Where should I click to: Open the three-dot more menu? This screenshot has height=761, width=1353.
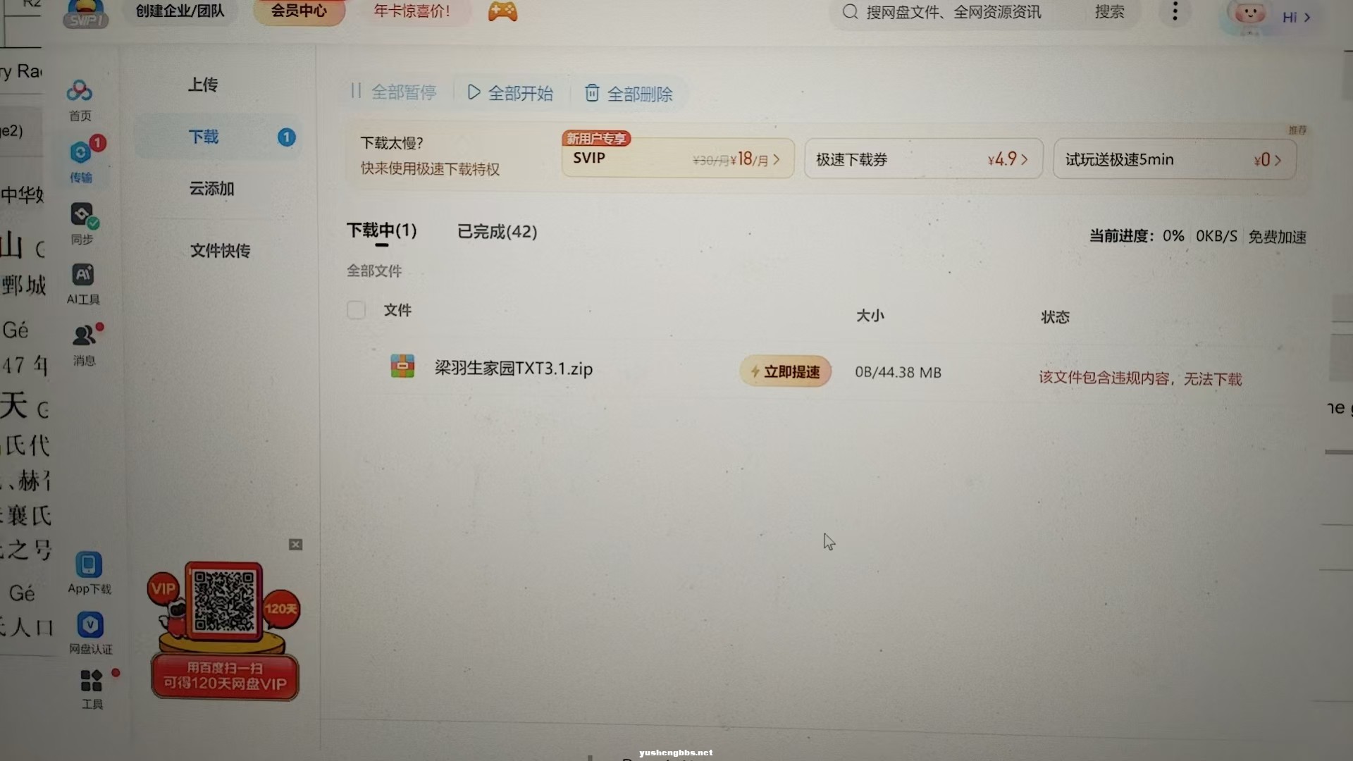point(1175,11)
